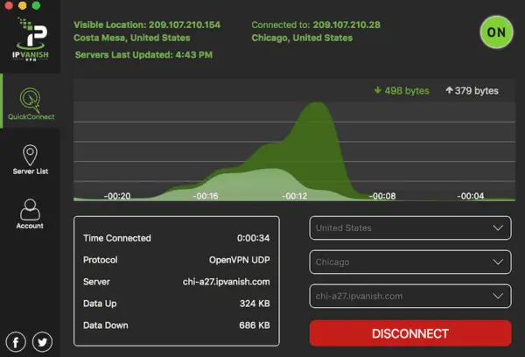The width and height of the screenshot is (525, 357).
Task: Toggle the green ON connection switch
Action: tap(496, 32)
